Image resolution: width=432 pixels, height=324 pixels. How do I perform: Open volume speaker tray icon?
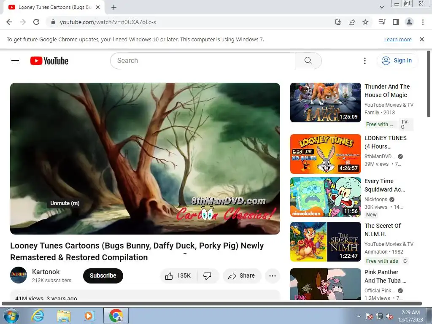click(389, 316)
